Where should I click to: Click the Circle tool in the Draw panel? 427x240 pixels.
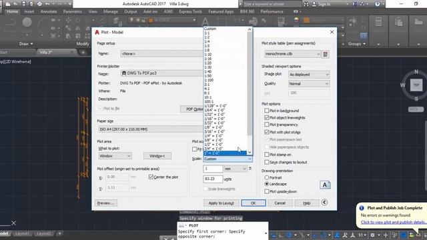click(x=27, y=22)
